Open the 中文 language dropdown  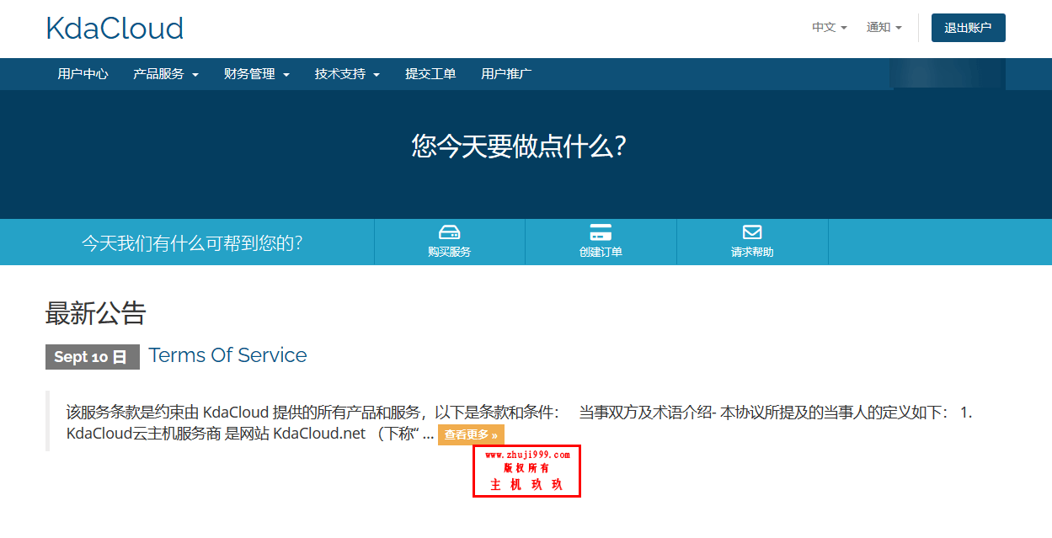click(x=830, y=28)
